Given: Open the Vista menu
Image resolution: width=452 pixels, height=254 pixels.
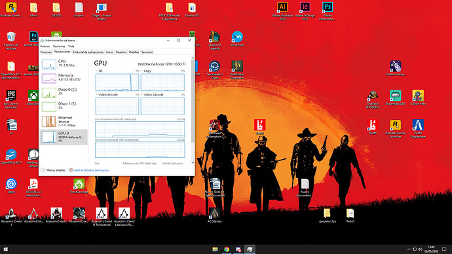Looking at the screenshot, I should point(71,46).
